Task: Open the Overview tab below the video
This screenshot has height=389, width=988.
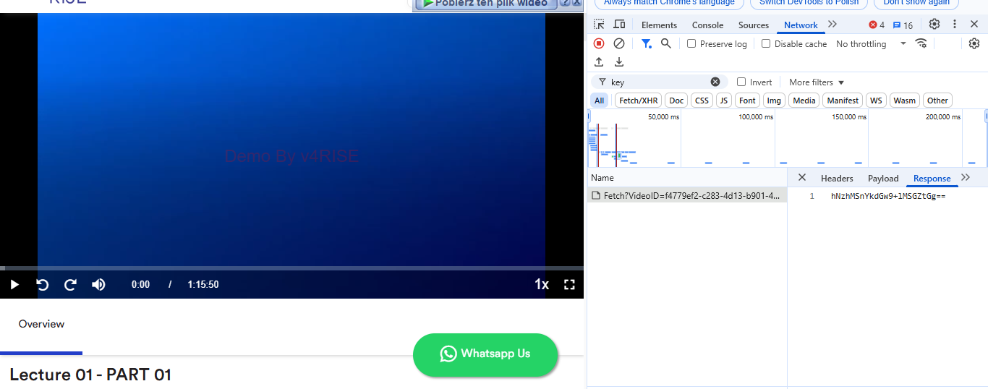Action: tap(41, 324)
